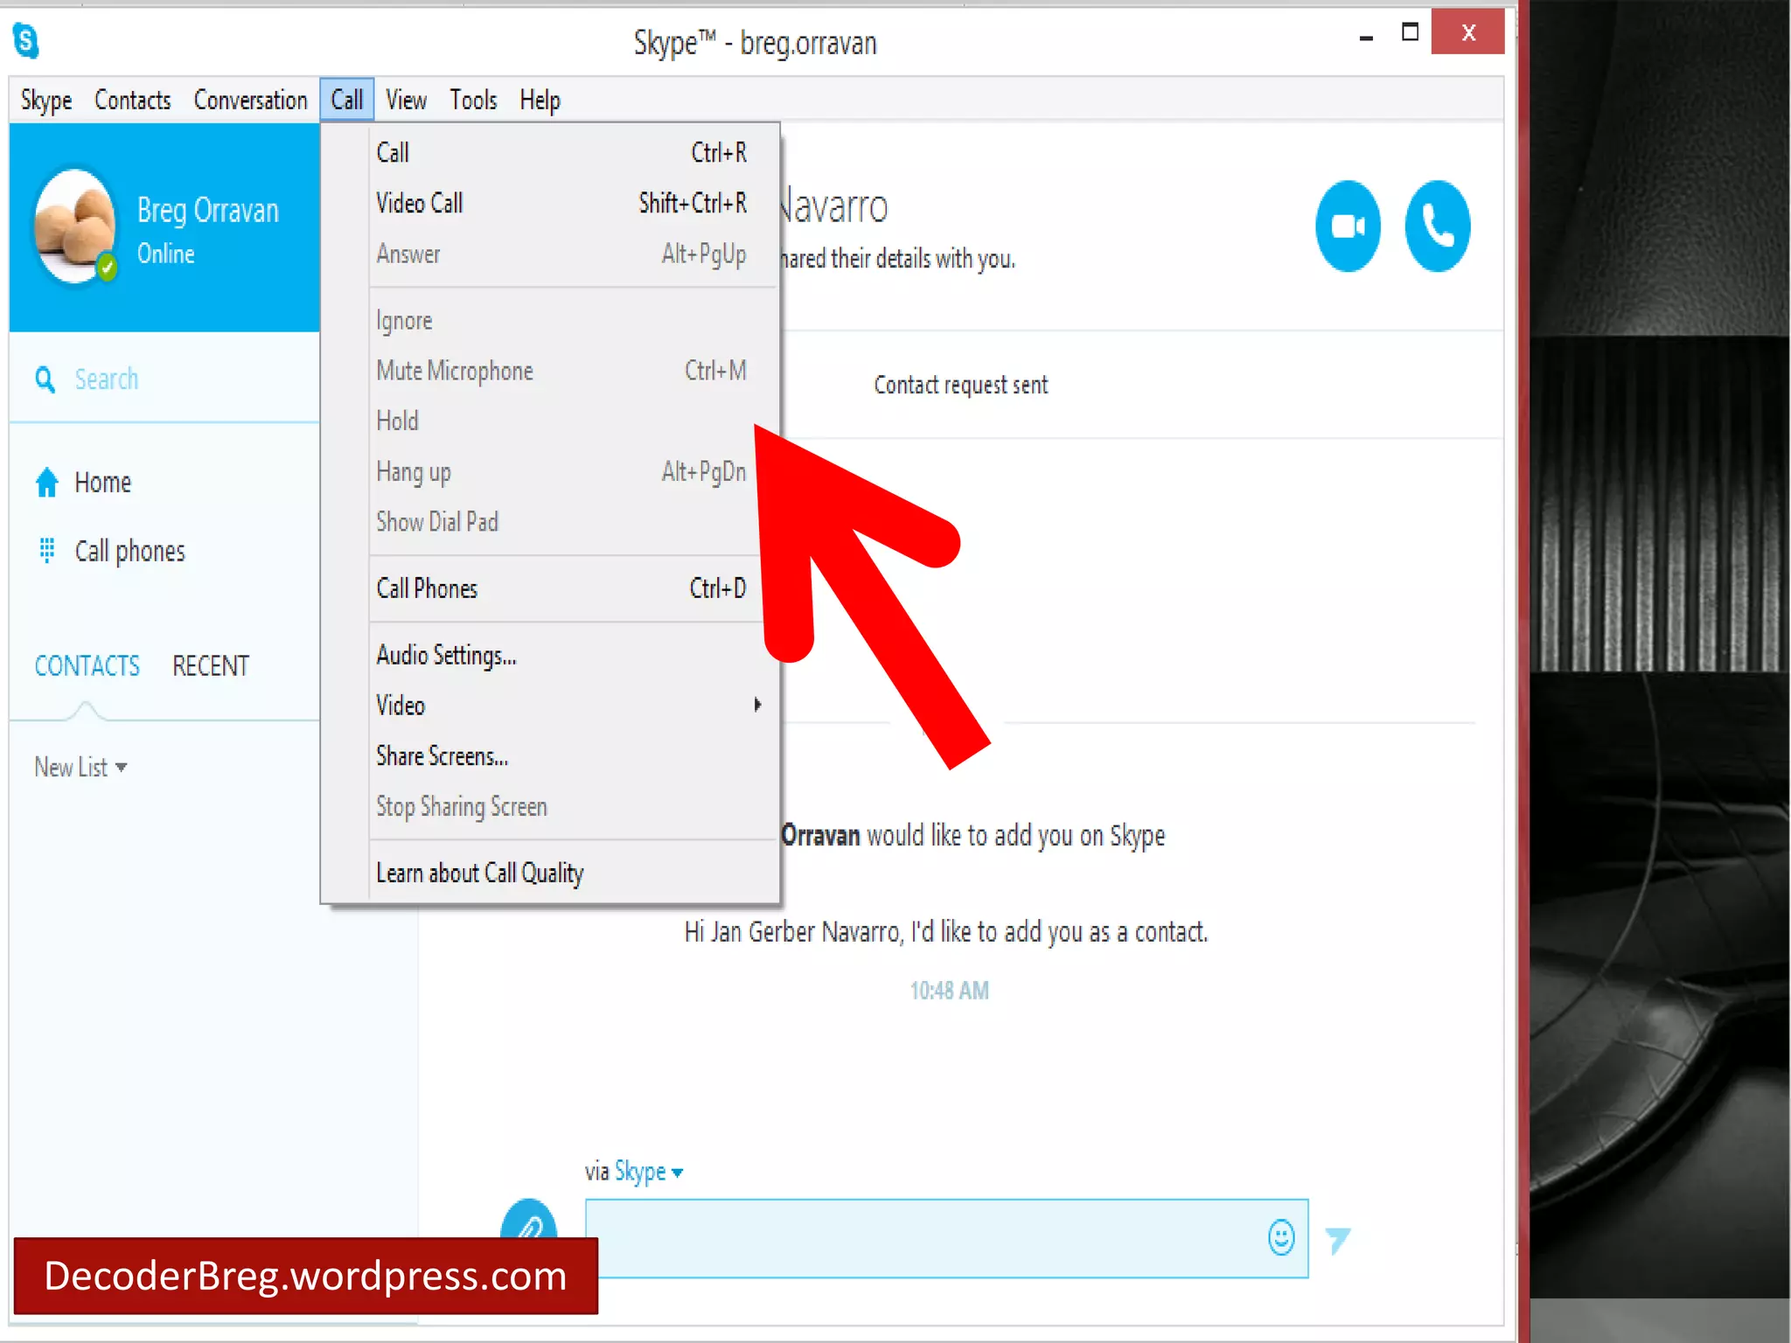The width and height of the screenshot is (1791, 1343).
Task: Click Breg Orravan's profile avatar
Action: click(74, 226)
